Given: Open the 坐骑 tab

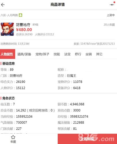Looking at the screenshot, I should pos(88,54).
